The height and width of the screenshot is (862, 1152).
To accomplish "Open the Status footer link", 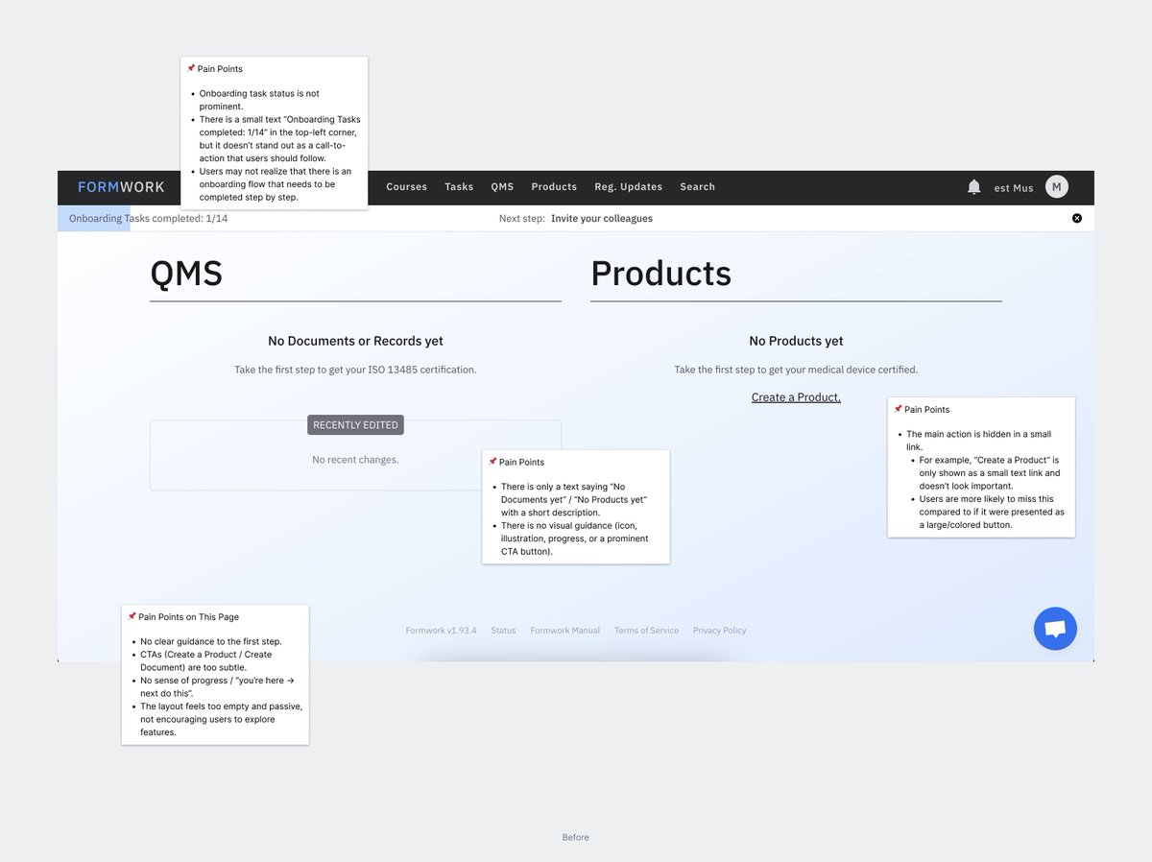I will 503,631.
